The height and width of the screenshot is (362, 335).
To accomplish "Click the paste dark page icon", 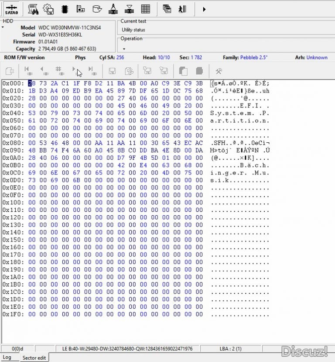I will (x=199, y=71).
